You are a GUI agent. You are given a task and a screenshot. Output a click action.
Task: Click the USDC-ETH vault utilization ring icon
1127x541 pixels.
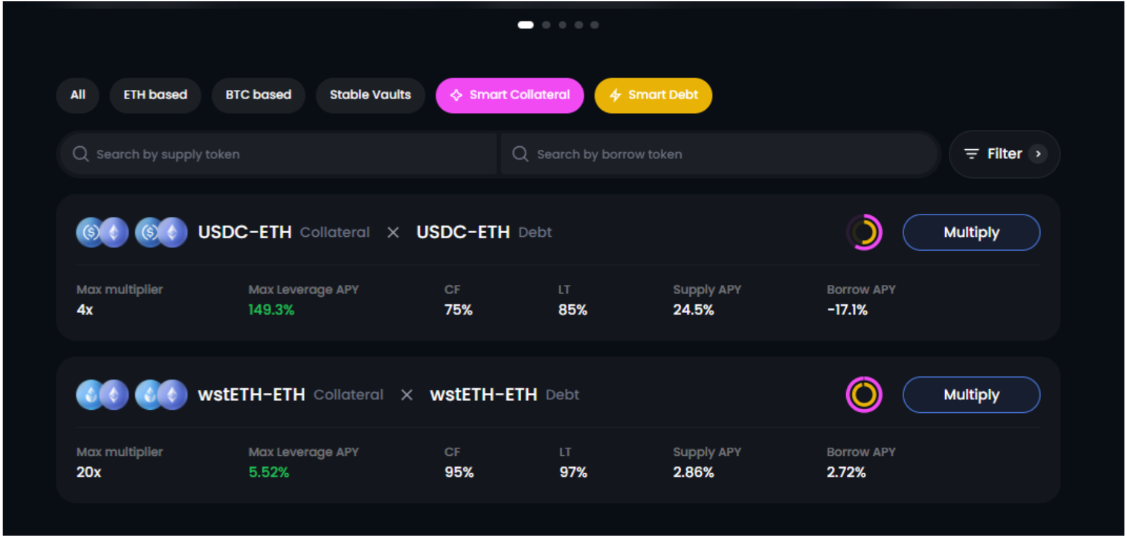coord(864,233)
